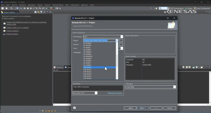Open the Renesas AI menu

pos(75,5)
